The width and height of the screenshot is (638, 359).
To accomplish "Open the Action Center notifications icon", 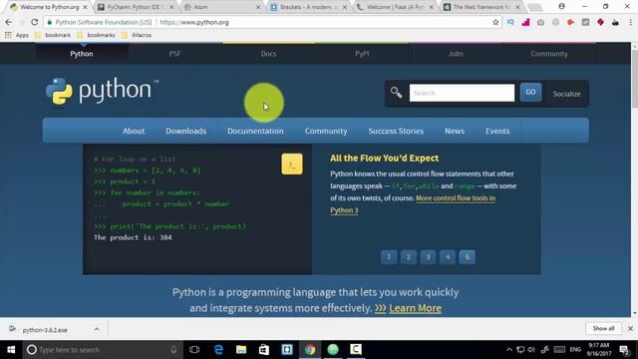I will 624,350.
